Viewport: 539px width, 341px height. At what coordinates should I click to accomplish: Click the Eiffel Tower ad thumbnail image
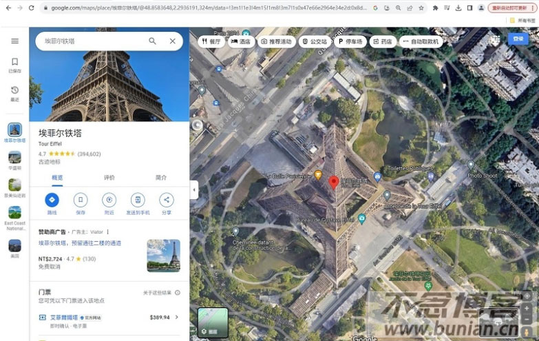point(164,256)
